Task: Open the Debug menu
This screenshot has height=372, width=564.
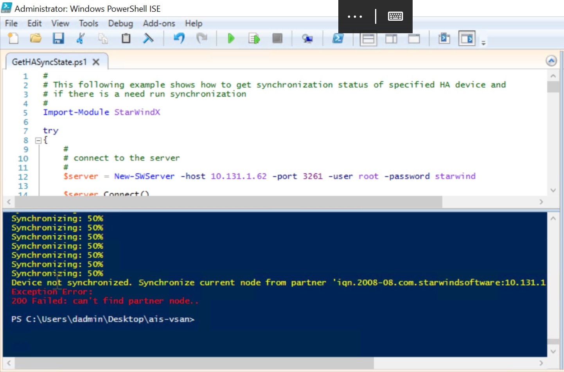Action: [120, 23]
